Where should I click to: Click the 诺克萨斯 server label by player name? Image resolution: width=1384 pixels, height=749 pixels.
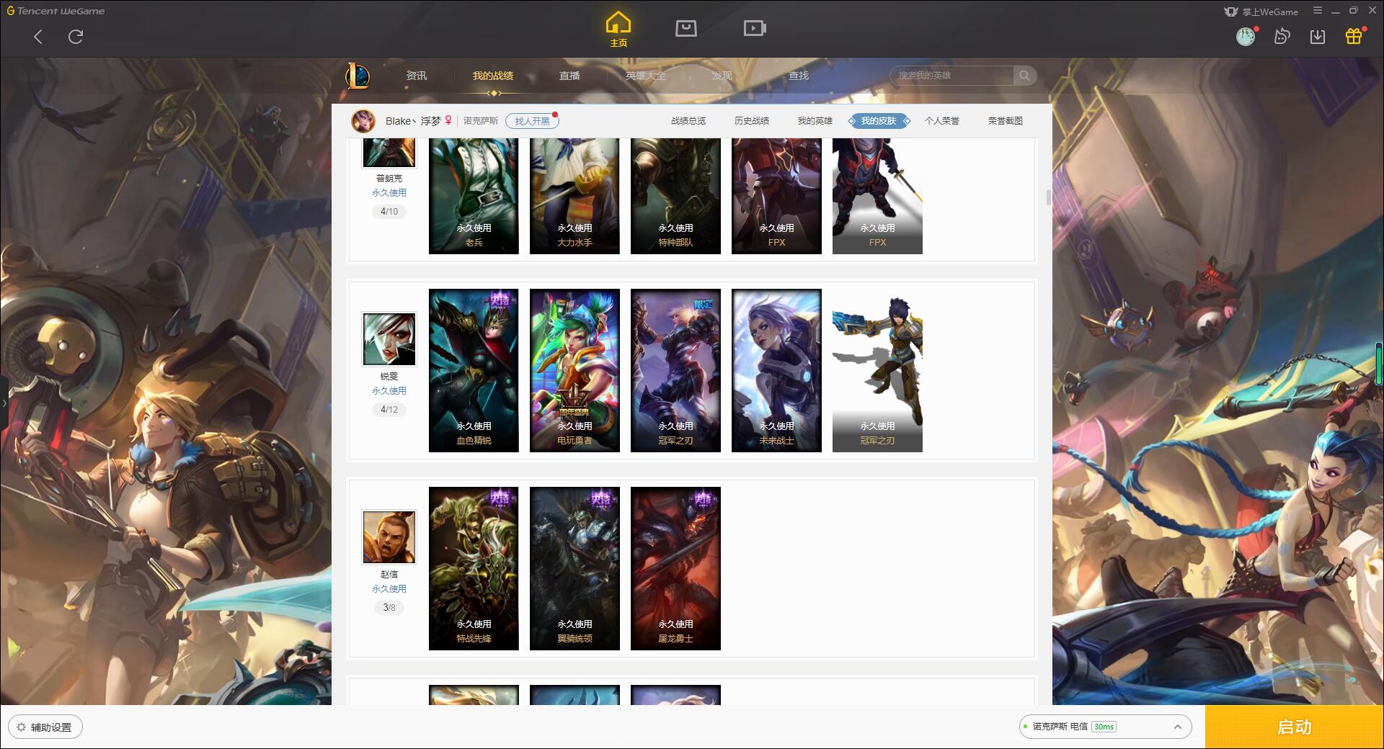(481, 121)
